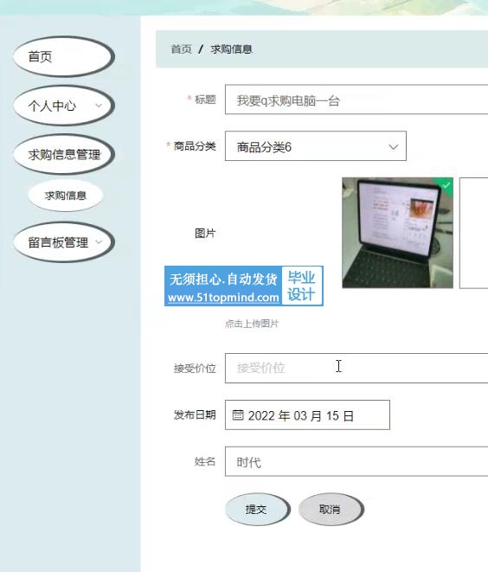Click 求购信息 breadcrumb text

231,48
